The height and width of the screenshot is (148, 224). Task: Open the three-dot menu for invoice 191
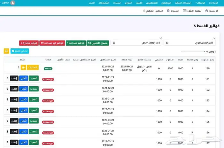point(7,78)
